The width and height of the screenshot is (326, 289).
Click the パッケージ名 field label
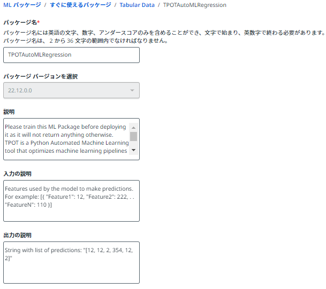click(x=21, y=22)
